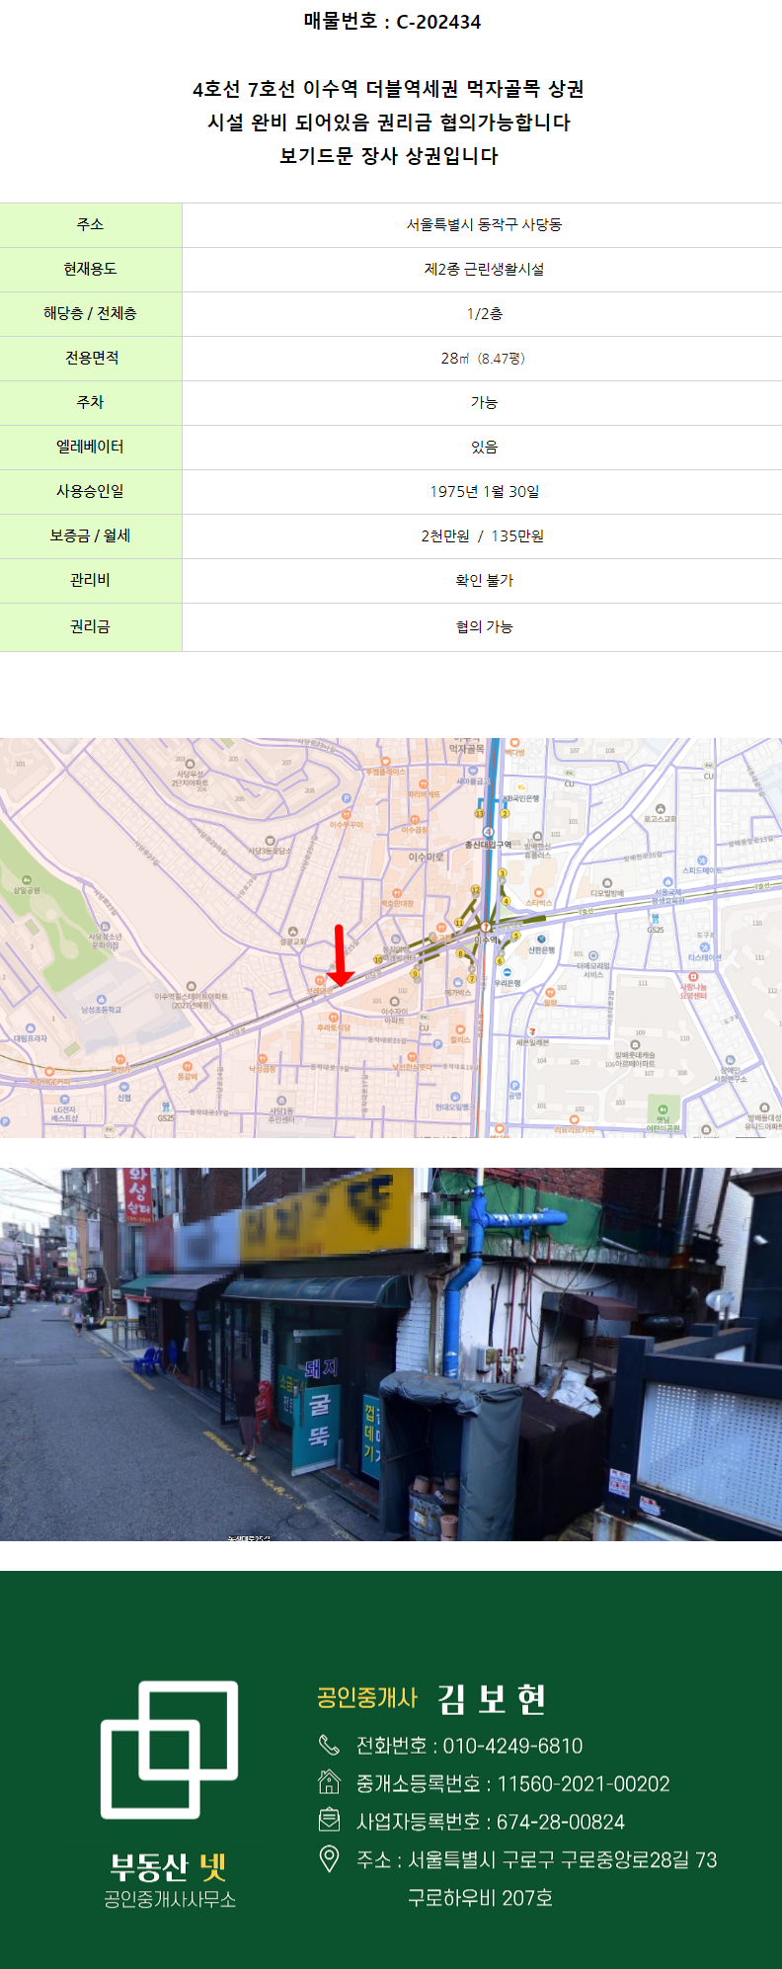
Task: Click the 삼일공원 park marker on map
Action: click(27, 880)
